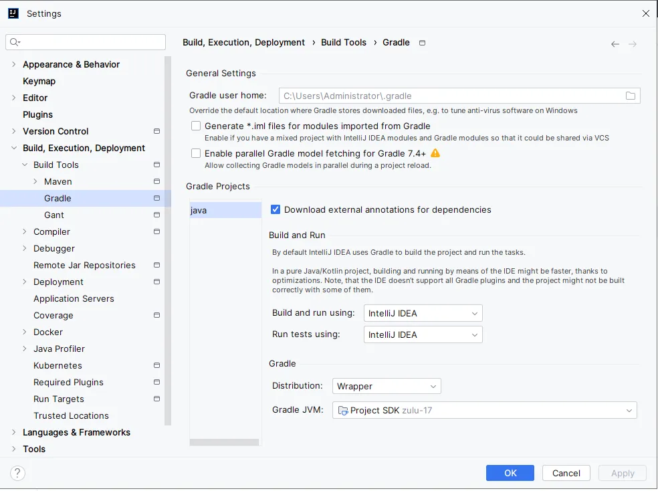Expand Appearance & Behavior node
This screenshot has width=658, height=491.
tap(14, 64)
